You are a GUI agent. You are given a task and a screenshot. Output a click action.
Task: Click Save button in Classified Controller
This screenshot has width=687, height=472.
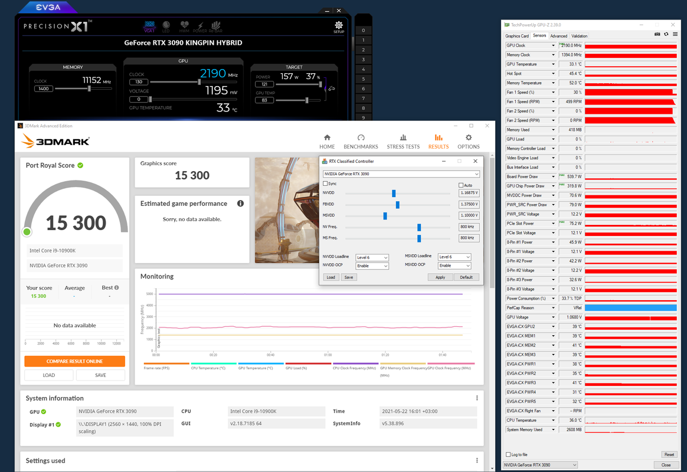coord(349,277)
